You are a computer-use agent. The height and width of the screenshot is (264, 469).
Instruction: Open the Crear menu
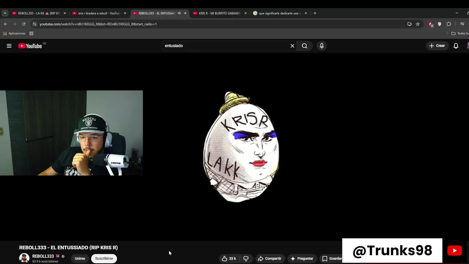(x=437, y=46)
